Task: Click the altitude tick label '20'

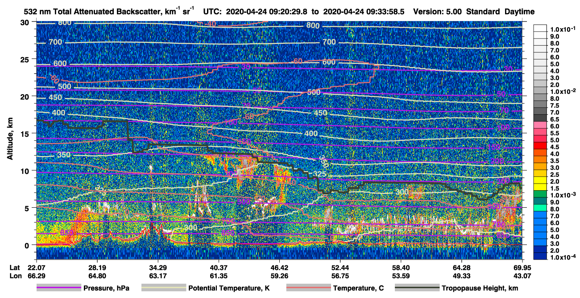Action: [25, 96]
